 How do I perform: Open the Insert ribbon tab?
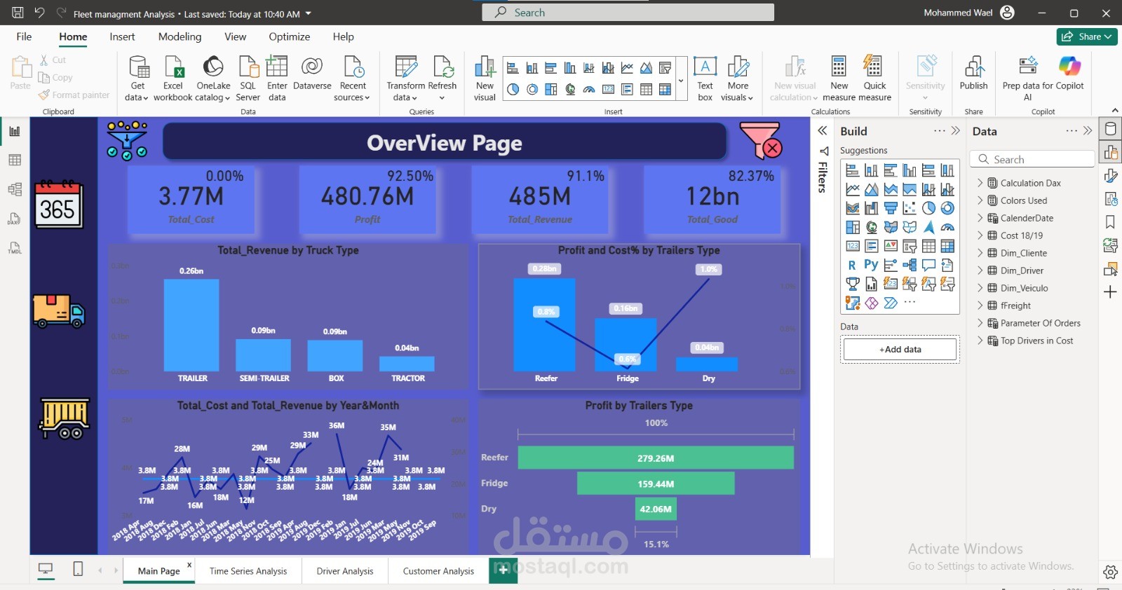(x=122, y=36)
